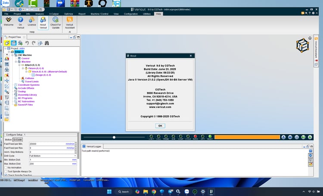Click the green READY status light
This screenshot has height=196, width=323.
point(210,137)
